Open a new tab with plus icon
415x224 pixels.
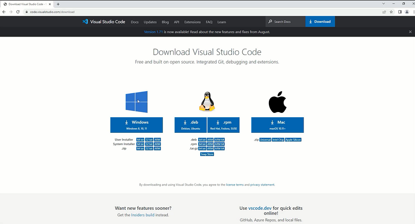click(x=58, y=4)
